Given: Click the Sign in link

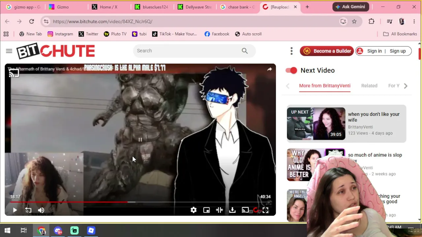Looking at the screenshot, I should pos(375,51).
